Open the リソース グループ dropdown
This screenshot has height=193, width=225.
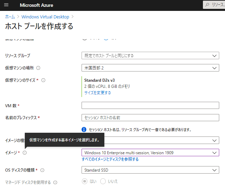tap(150, 55)
